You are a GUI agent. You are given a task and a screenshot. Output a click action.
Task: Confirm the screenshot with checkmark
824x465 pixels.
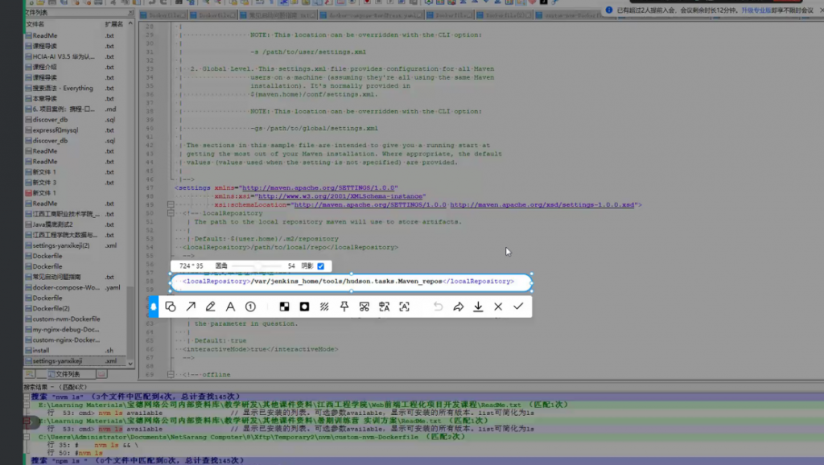pyautogui.click(x=518, y=307)
